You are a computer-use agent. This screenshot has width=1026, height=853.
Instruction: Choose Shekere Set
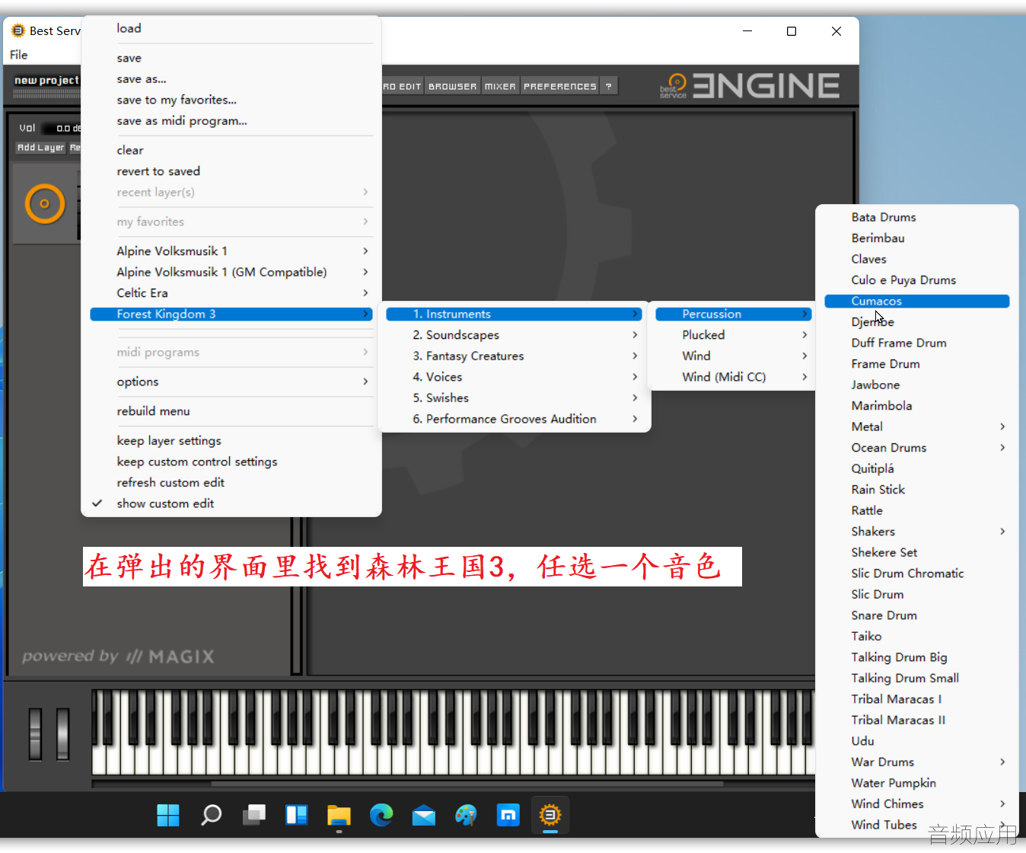(917, 552)
